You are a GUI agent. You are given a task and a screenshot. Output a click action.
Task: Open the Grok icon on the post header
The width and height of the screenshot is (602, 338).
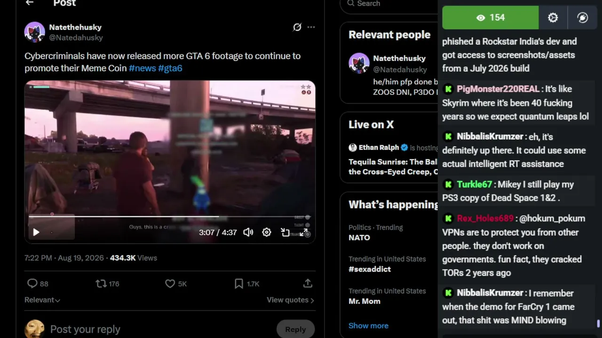(297, 27)
